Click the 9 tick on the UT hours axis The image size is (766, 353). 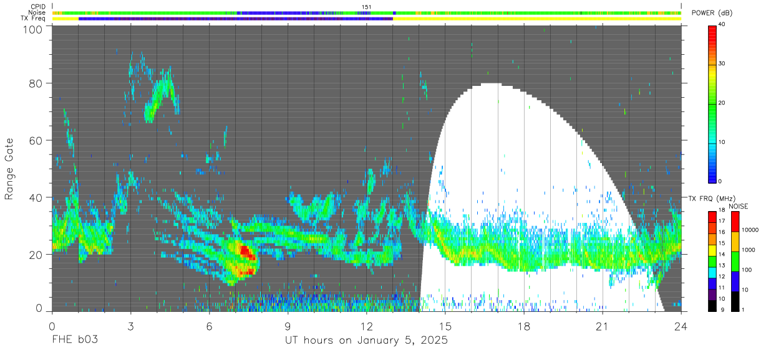tap(288, 326)
